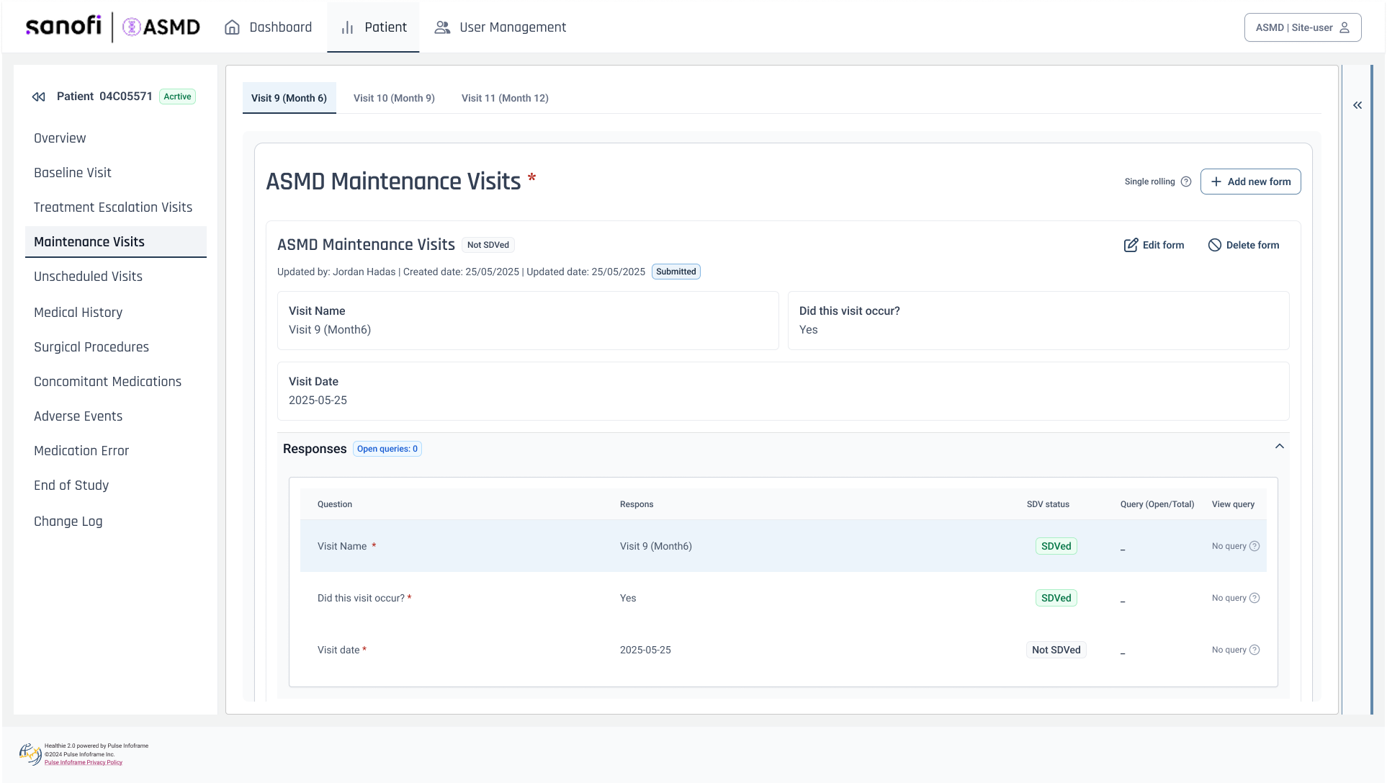Click the Edit form pencil icon
Viewport: 1387px width, 783px height.
pos(1131,245)
